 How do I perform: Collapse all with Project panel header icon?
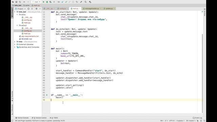click(x=32, y=9)
